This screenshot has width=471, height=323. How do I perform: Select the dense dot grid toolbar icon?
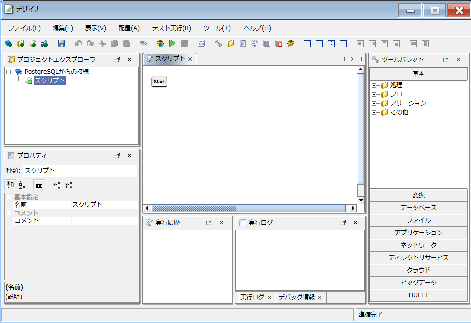point(344,43)
